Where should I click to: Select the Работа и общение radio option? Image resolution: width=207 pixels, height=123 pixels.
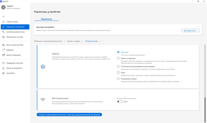[x=118, y=58]
